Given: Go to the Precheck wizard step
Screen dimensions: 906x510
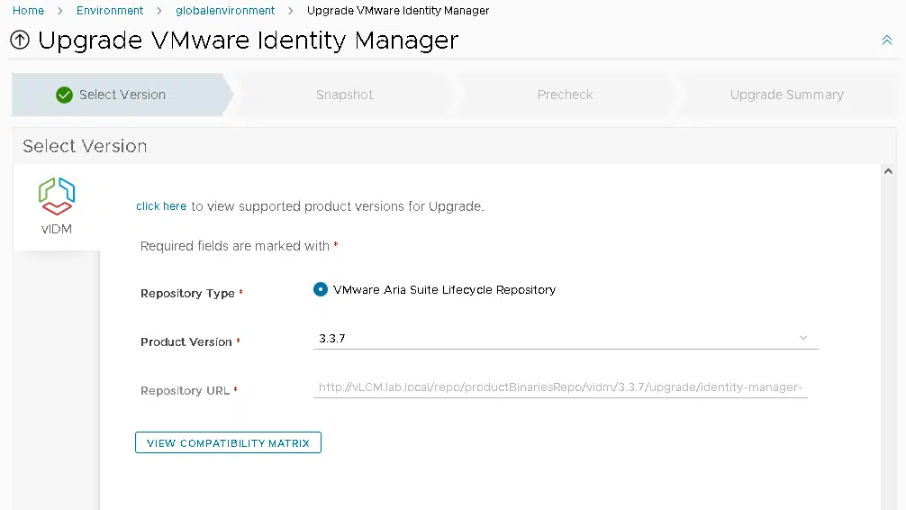Looking at the screenshot, I should (565, 95).
